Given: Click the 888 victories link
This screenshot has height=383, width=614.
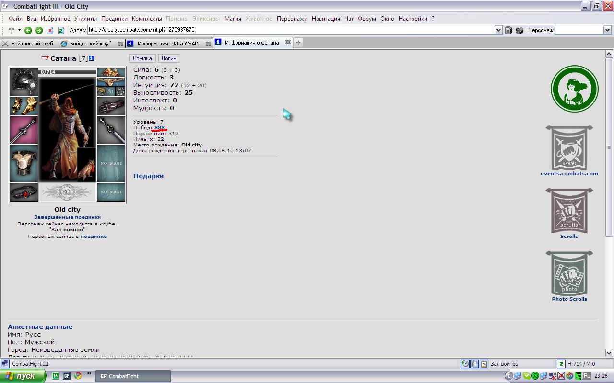Looking at the screenshot, I should coord(159,127).
